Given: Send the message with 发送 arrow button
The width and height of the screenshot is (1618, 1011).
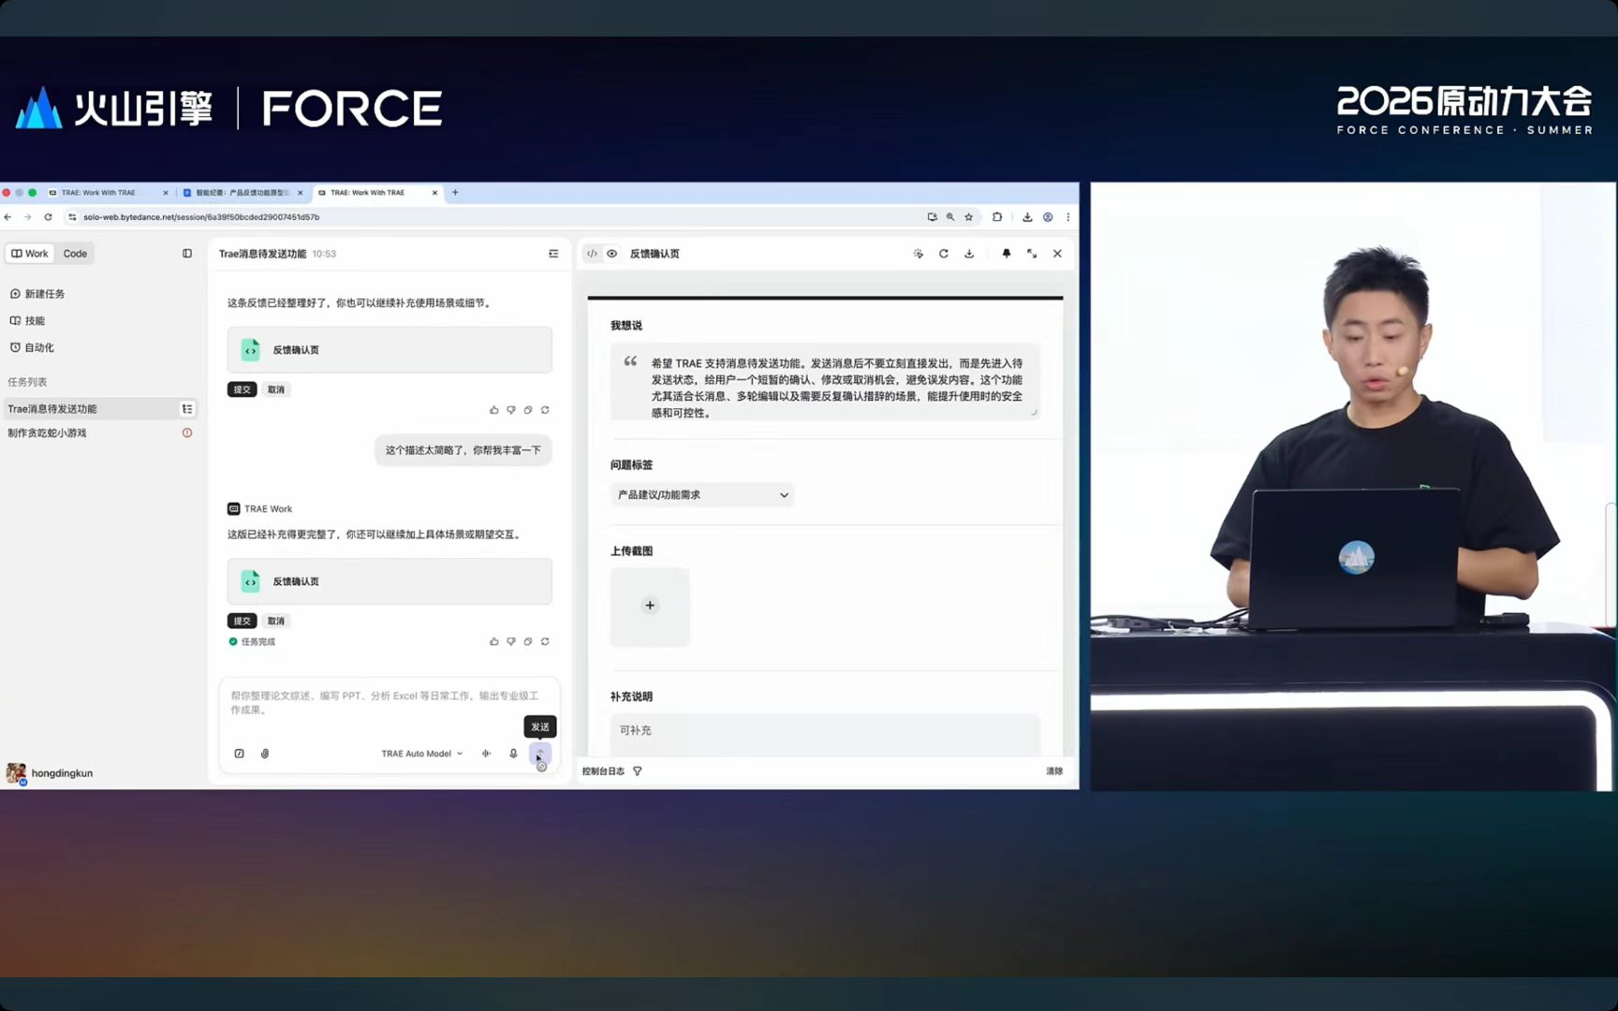Looking at the screenshot, I should 540,754.
